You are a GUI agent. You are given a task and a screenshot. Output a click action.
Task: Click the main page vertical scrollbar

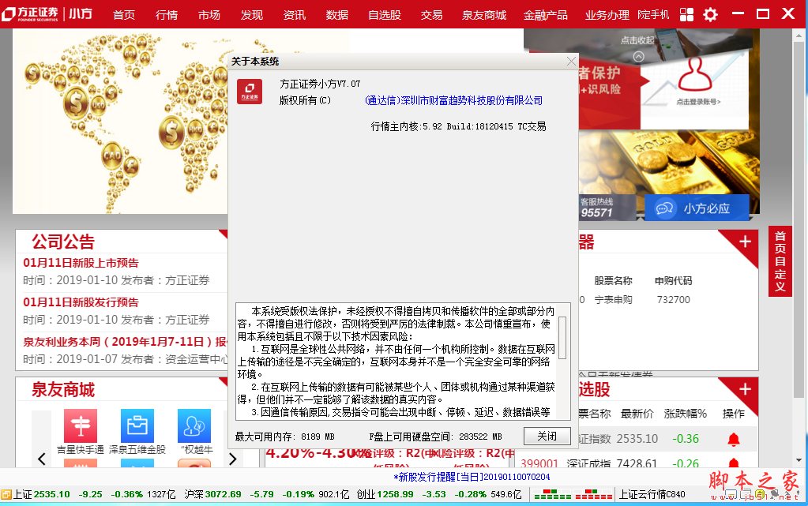pyautogui.click(x=799, y=220)
